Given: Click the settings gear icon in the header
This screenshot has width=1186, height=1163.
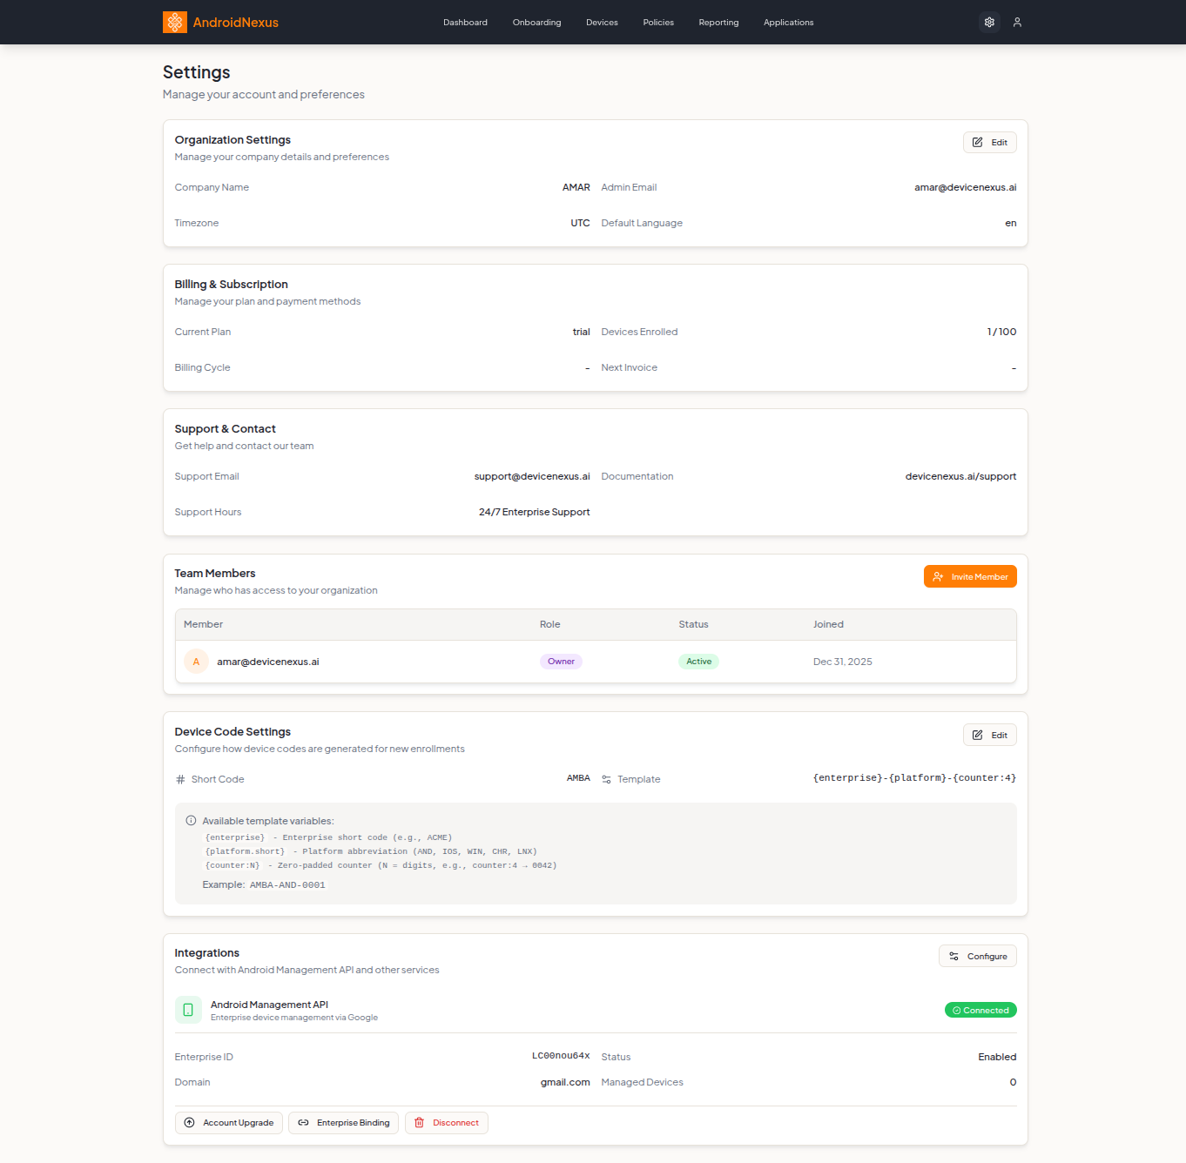Looking at the screenshot, I should 989,22.
